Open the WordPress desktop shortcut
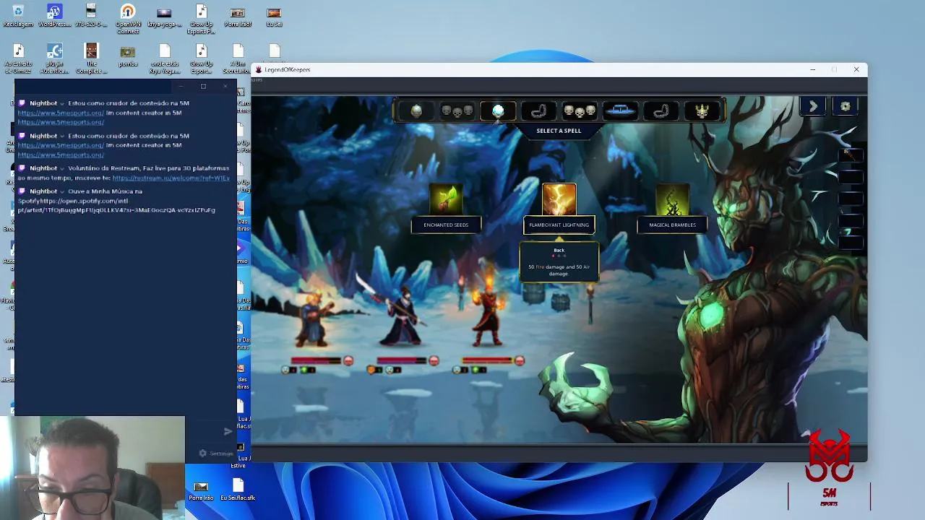925x520 pixels. (54, 16)
